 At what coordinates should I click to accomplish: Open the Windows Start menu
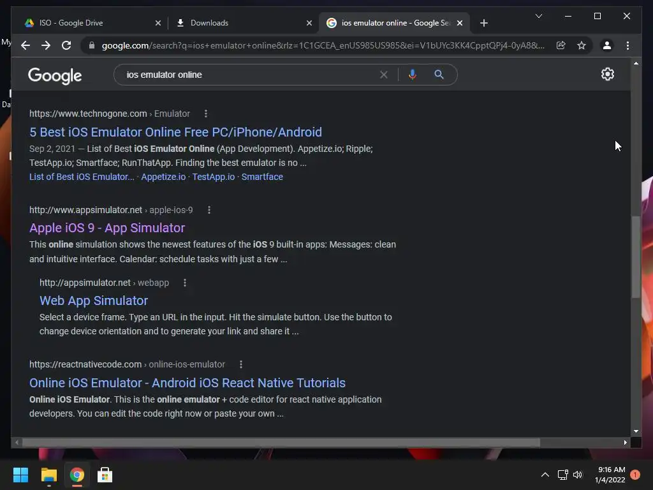coord(20,475)
